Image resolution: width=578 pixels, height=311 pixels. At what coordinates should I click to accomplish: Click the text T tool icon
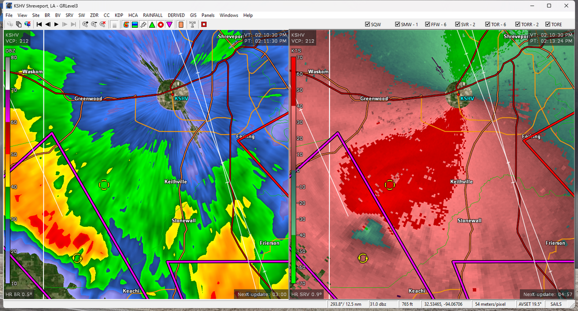pos(192,24)
